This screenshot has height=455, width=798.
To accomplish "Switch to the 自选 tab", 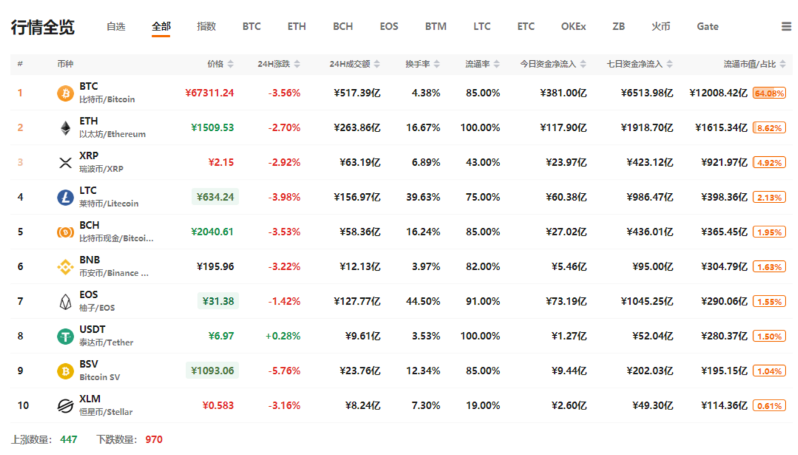I will point(116,27).
